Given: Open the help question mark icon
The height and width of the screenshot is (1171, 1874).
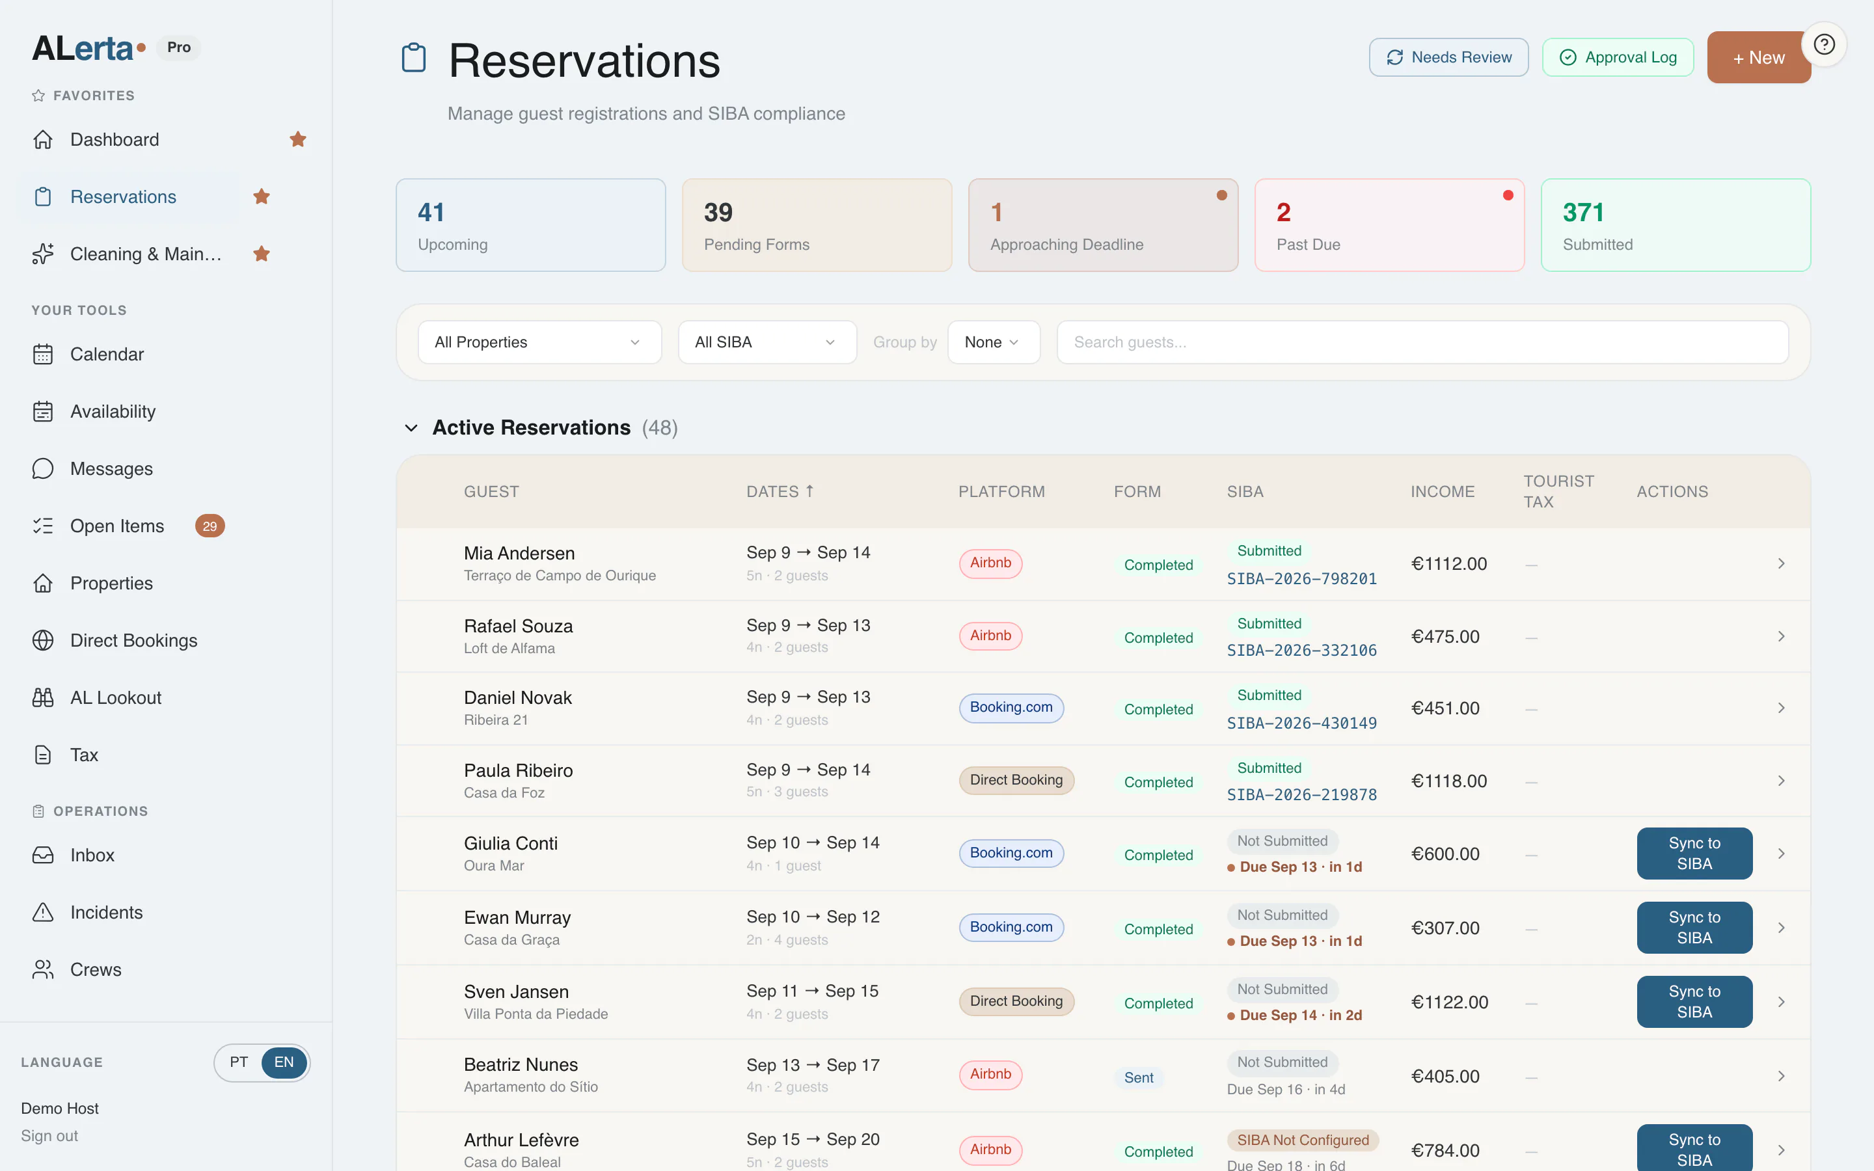Looking at the screenshot, I should point(1825,45).
